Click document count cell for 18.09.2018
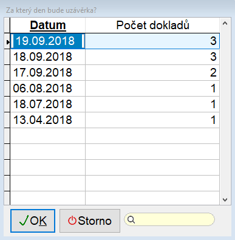235x240 pixels. point(152,57)
